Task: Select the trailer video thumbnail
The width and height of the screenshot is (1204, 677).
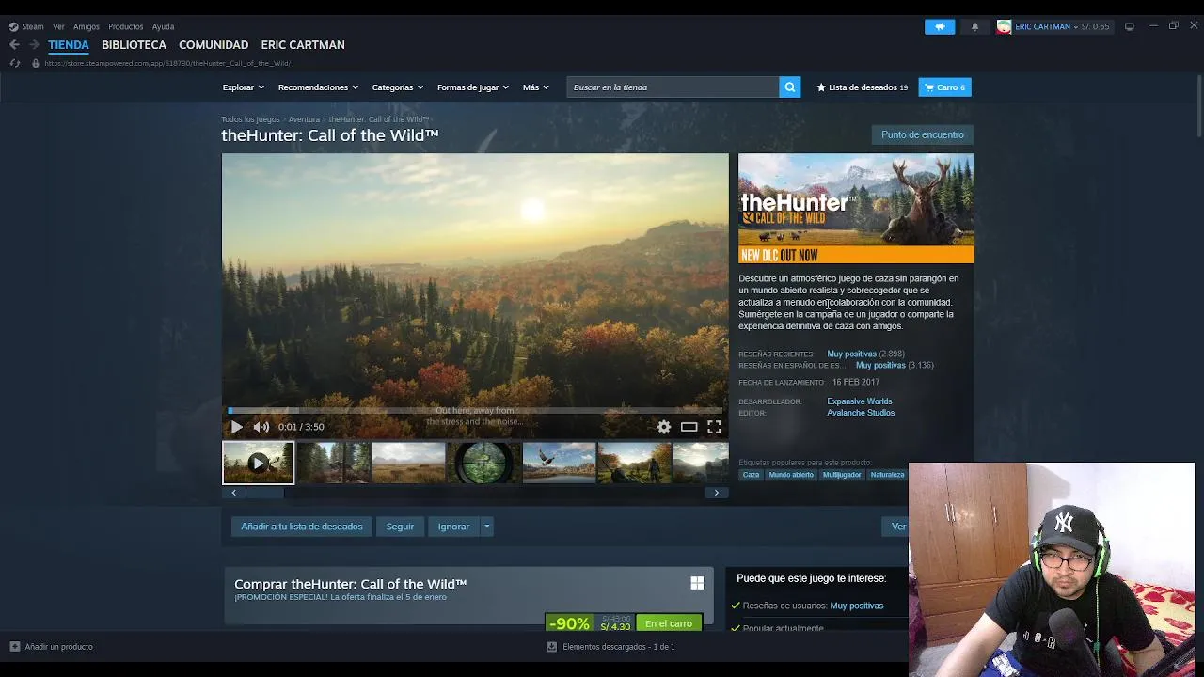Action: [x=258, y=463]
